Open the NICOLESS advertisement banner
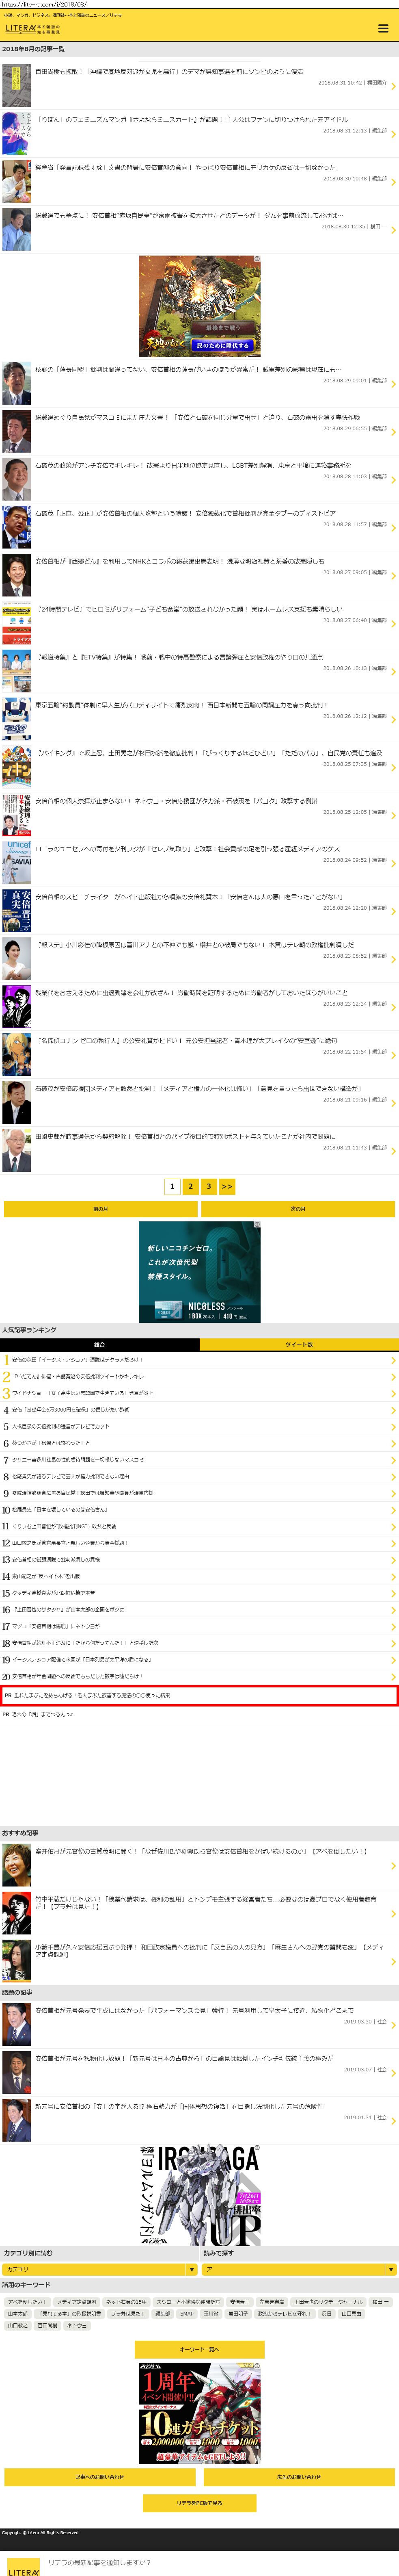Viewport: 399px width, 2576px height. (199, 1272)
